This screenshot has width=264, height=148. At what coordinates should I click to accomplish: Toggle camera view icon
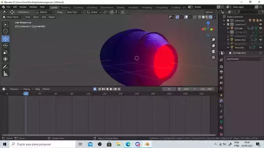[x=213, y=51]
